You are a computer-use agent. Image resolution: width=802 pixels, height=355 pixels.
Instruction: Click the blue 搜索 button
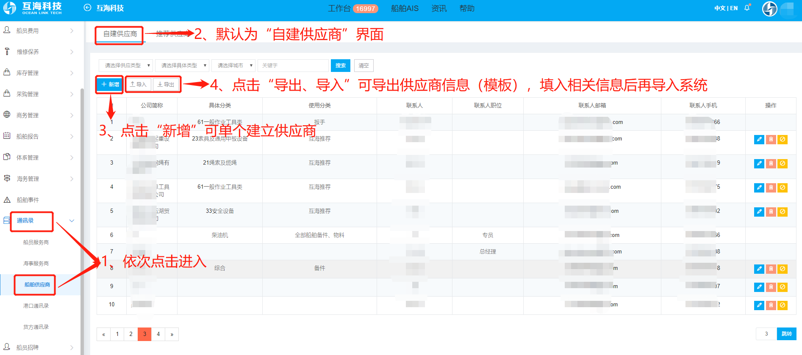coord(341,66)
